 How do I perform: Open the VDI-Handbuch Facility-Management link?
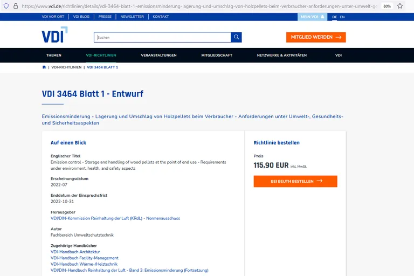click(x=84, y=258)
